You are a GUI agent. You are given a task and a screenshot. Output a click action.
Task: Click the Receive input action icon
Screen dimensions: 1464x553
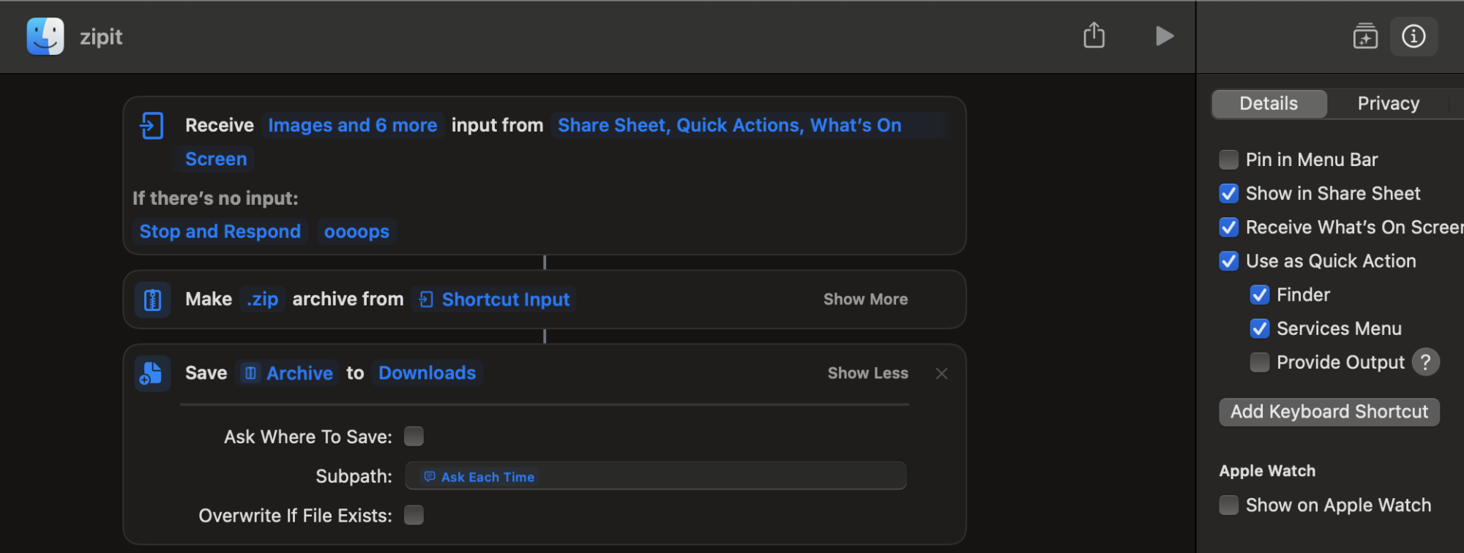tap(152, 126)
